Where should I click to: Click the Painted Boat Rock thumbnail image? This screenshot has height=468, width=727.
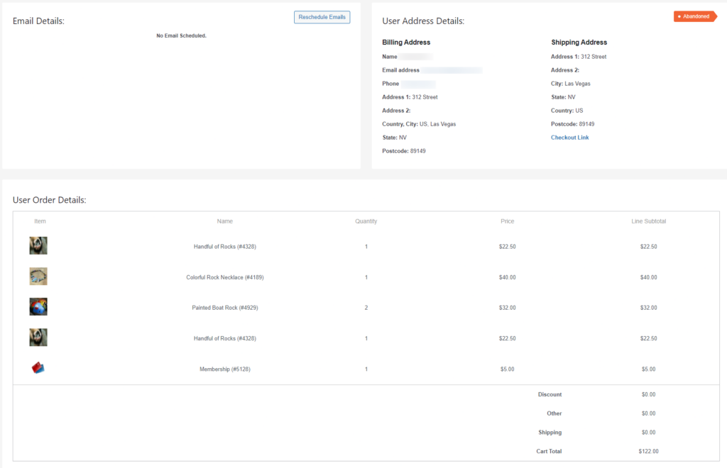point(38,307)
